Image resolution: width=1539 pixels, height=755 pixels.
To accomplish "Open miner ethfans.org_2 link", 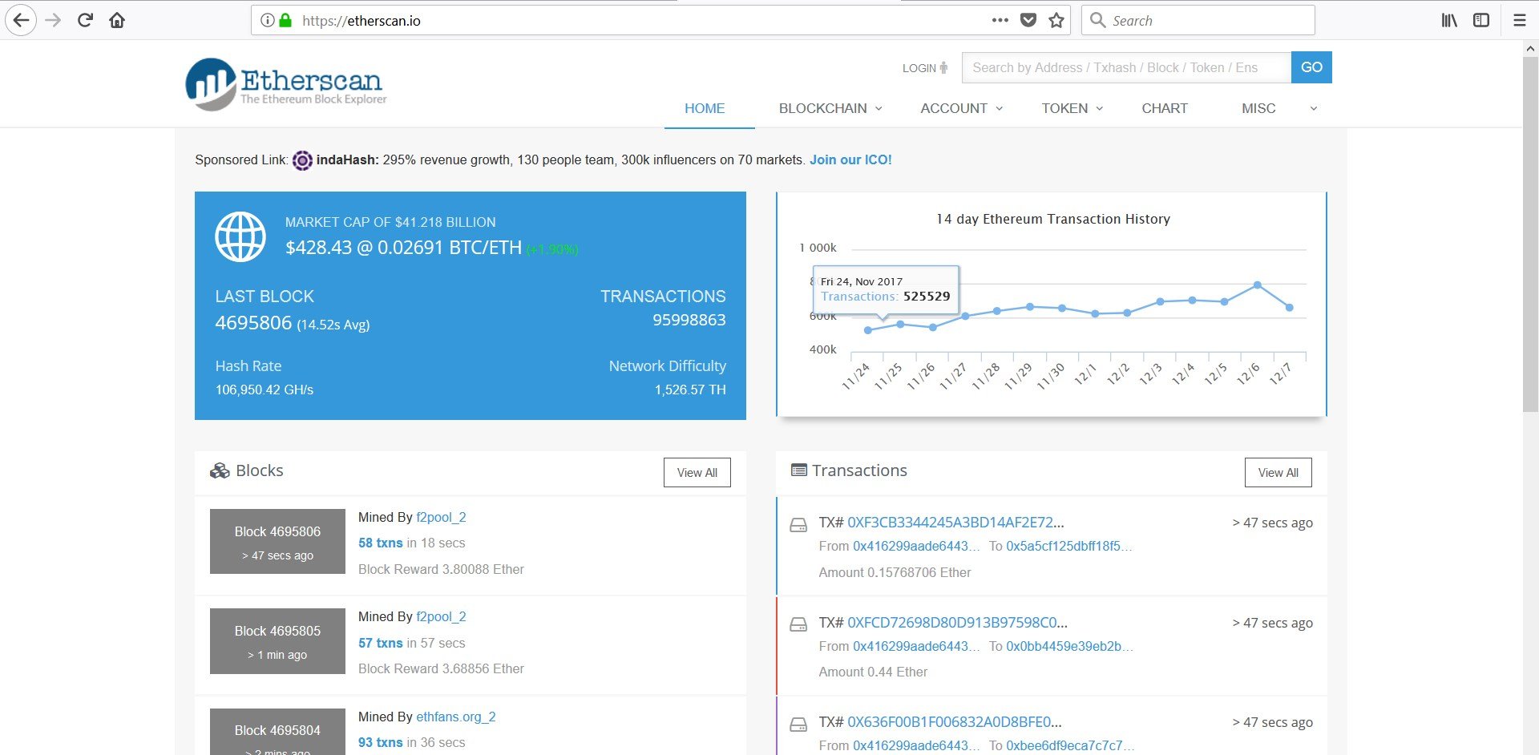I will 456,717.
